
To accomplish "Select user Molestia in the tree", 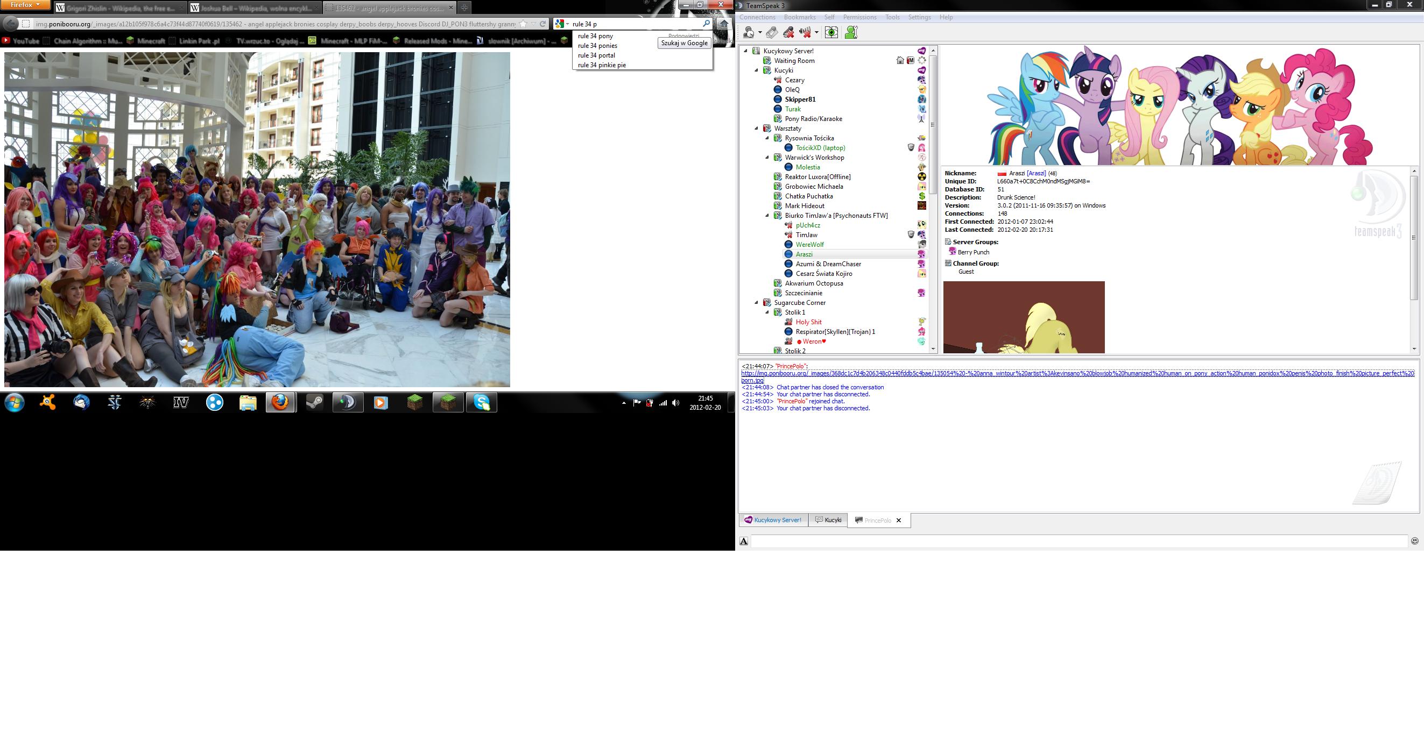I will tap(808, 167).
